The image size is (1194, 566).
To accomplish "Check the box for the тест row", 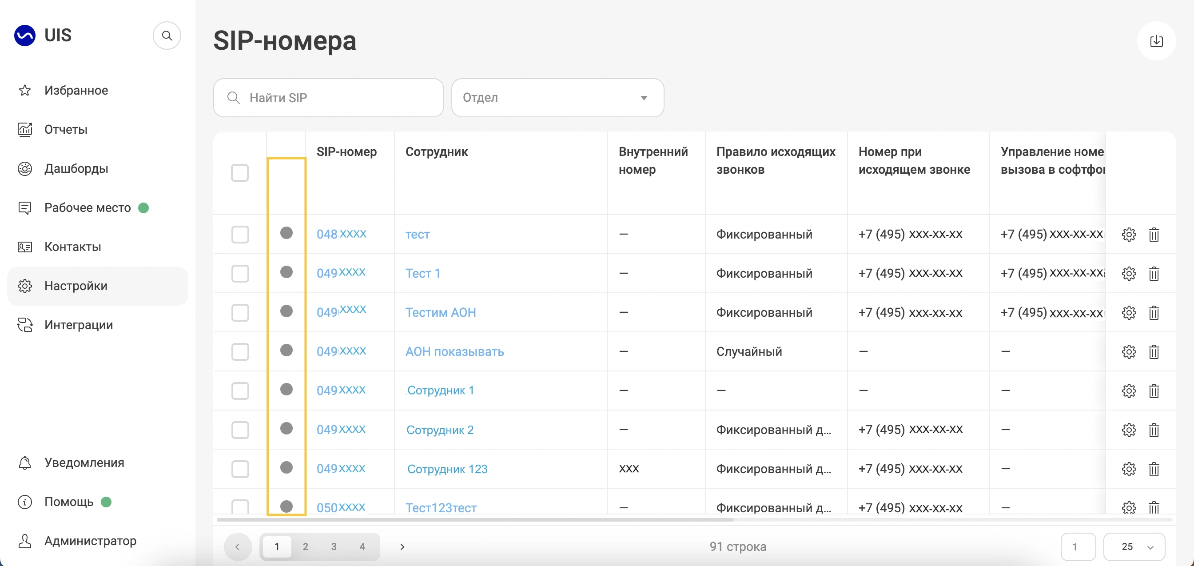I will pyautogui.click(x=239, y=235).
